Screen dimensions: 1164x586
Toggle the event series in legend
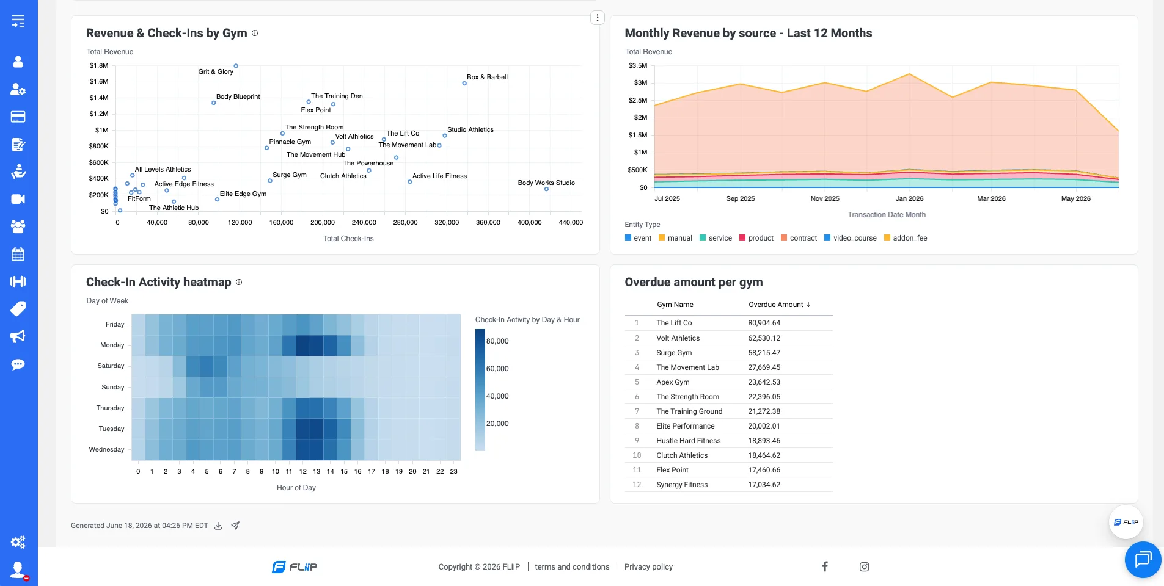(x=638, y=238)
